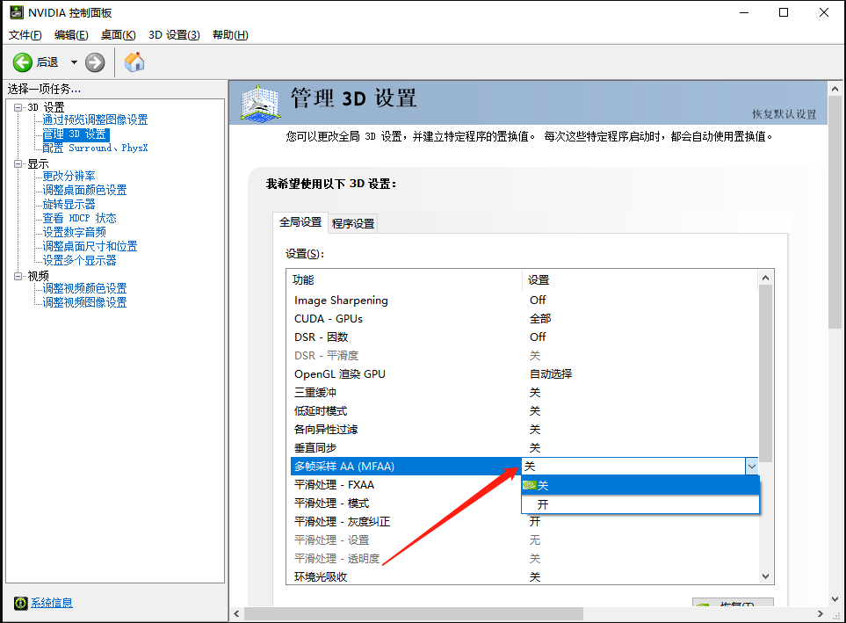
Task: Open the home page via house icon
Action: point(134,62)
